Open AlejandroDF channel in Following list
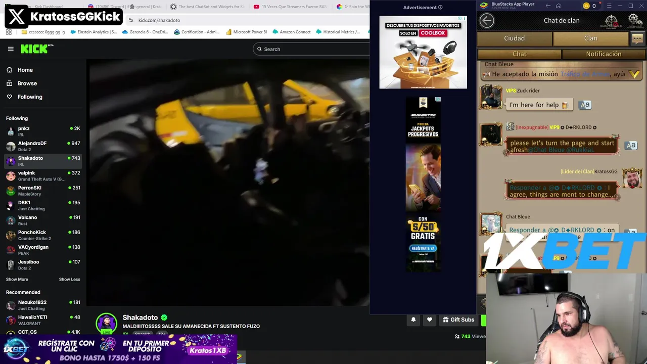Image resolution: width=647 pixels, height=364 pixels. [x=42, y=146]
